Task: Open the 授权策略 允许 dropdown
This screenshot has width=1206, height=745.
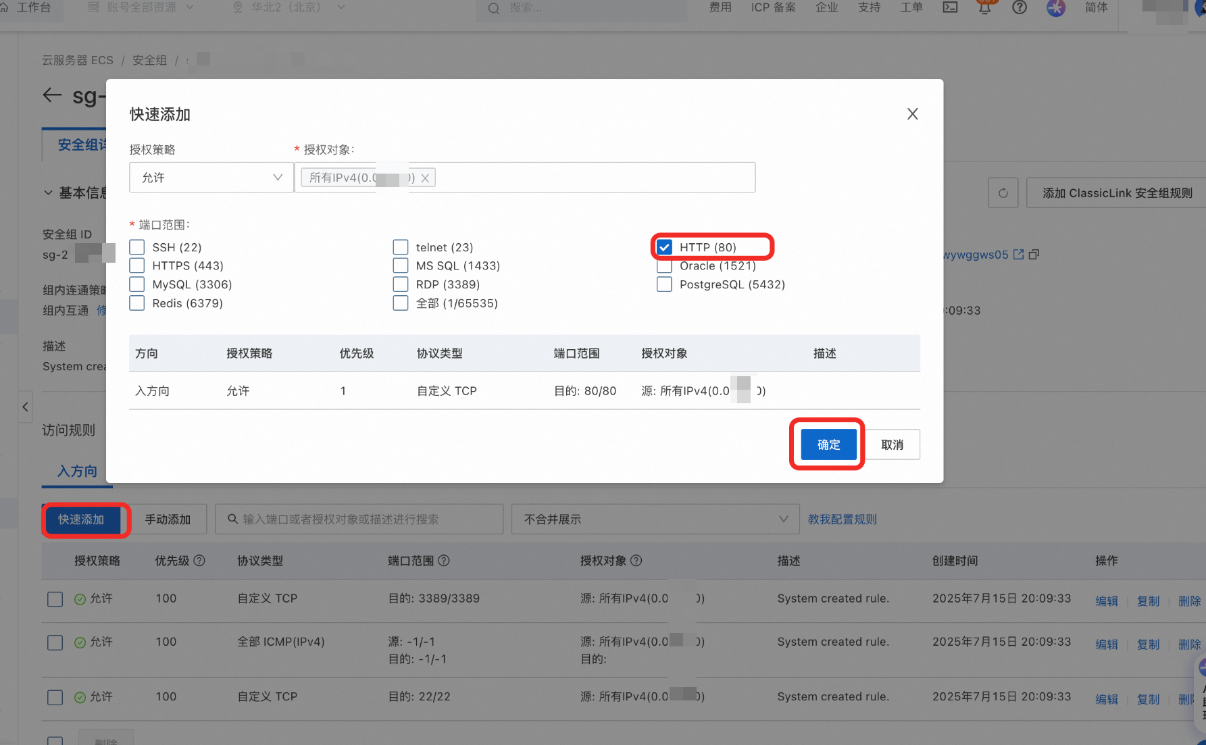Action: click(x=211, y=178)
